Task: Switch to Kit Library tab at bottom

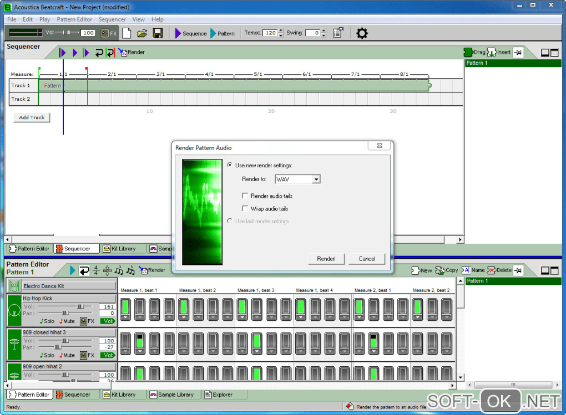Action: point(123,395)
